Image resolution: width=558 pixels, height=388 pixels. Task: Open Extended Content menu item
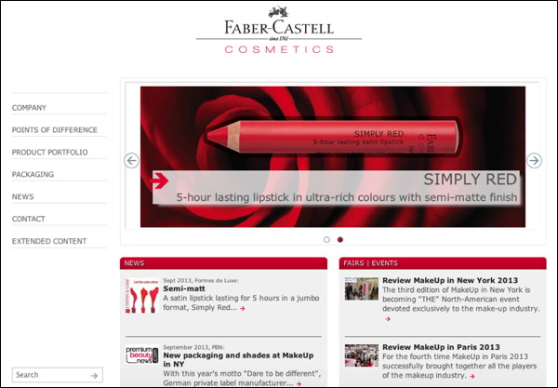49,241
